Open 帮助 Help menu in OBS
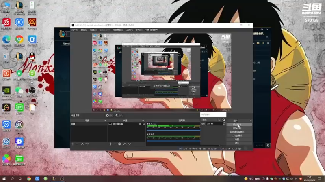This screenshot has width=325, height=182. [x=139, y=30]
